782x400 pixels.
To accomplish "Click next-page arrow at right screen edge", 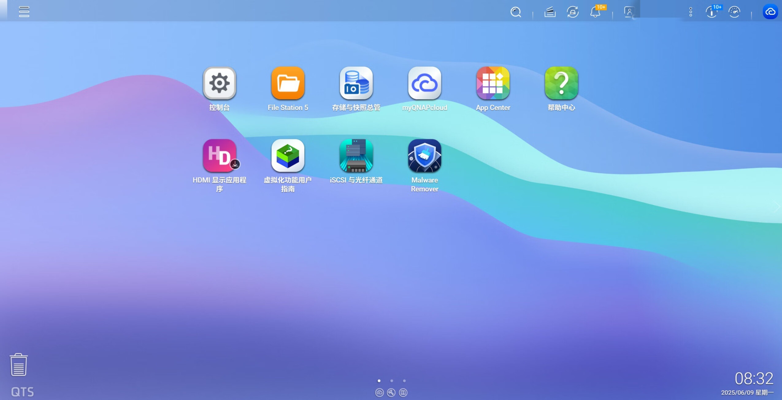I will point(777,207).
